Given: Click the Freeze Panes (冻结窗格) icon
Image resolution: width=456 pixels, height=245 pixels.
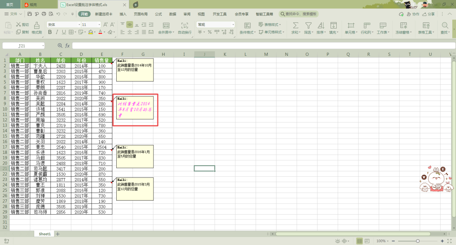Looking at the screenshot, I should pos(404,25).
